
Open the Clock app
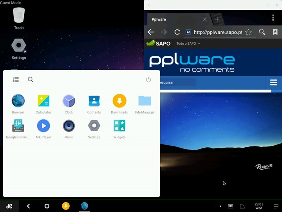69,104
